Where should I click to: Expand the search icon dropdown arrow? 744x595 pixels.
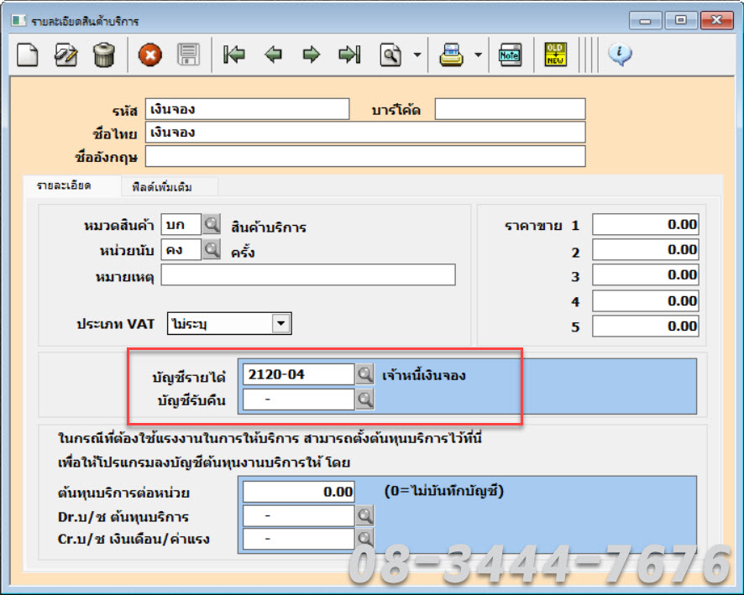[417, 55]
